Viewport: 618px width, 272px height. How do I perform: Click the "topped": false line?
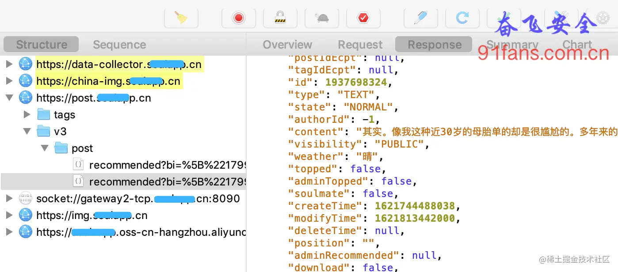[337, 169]
